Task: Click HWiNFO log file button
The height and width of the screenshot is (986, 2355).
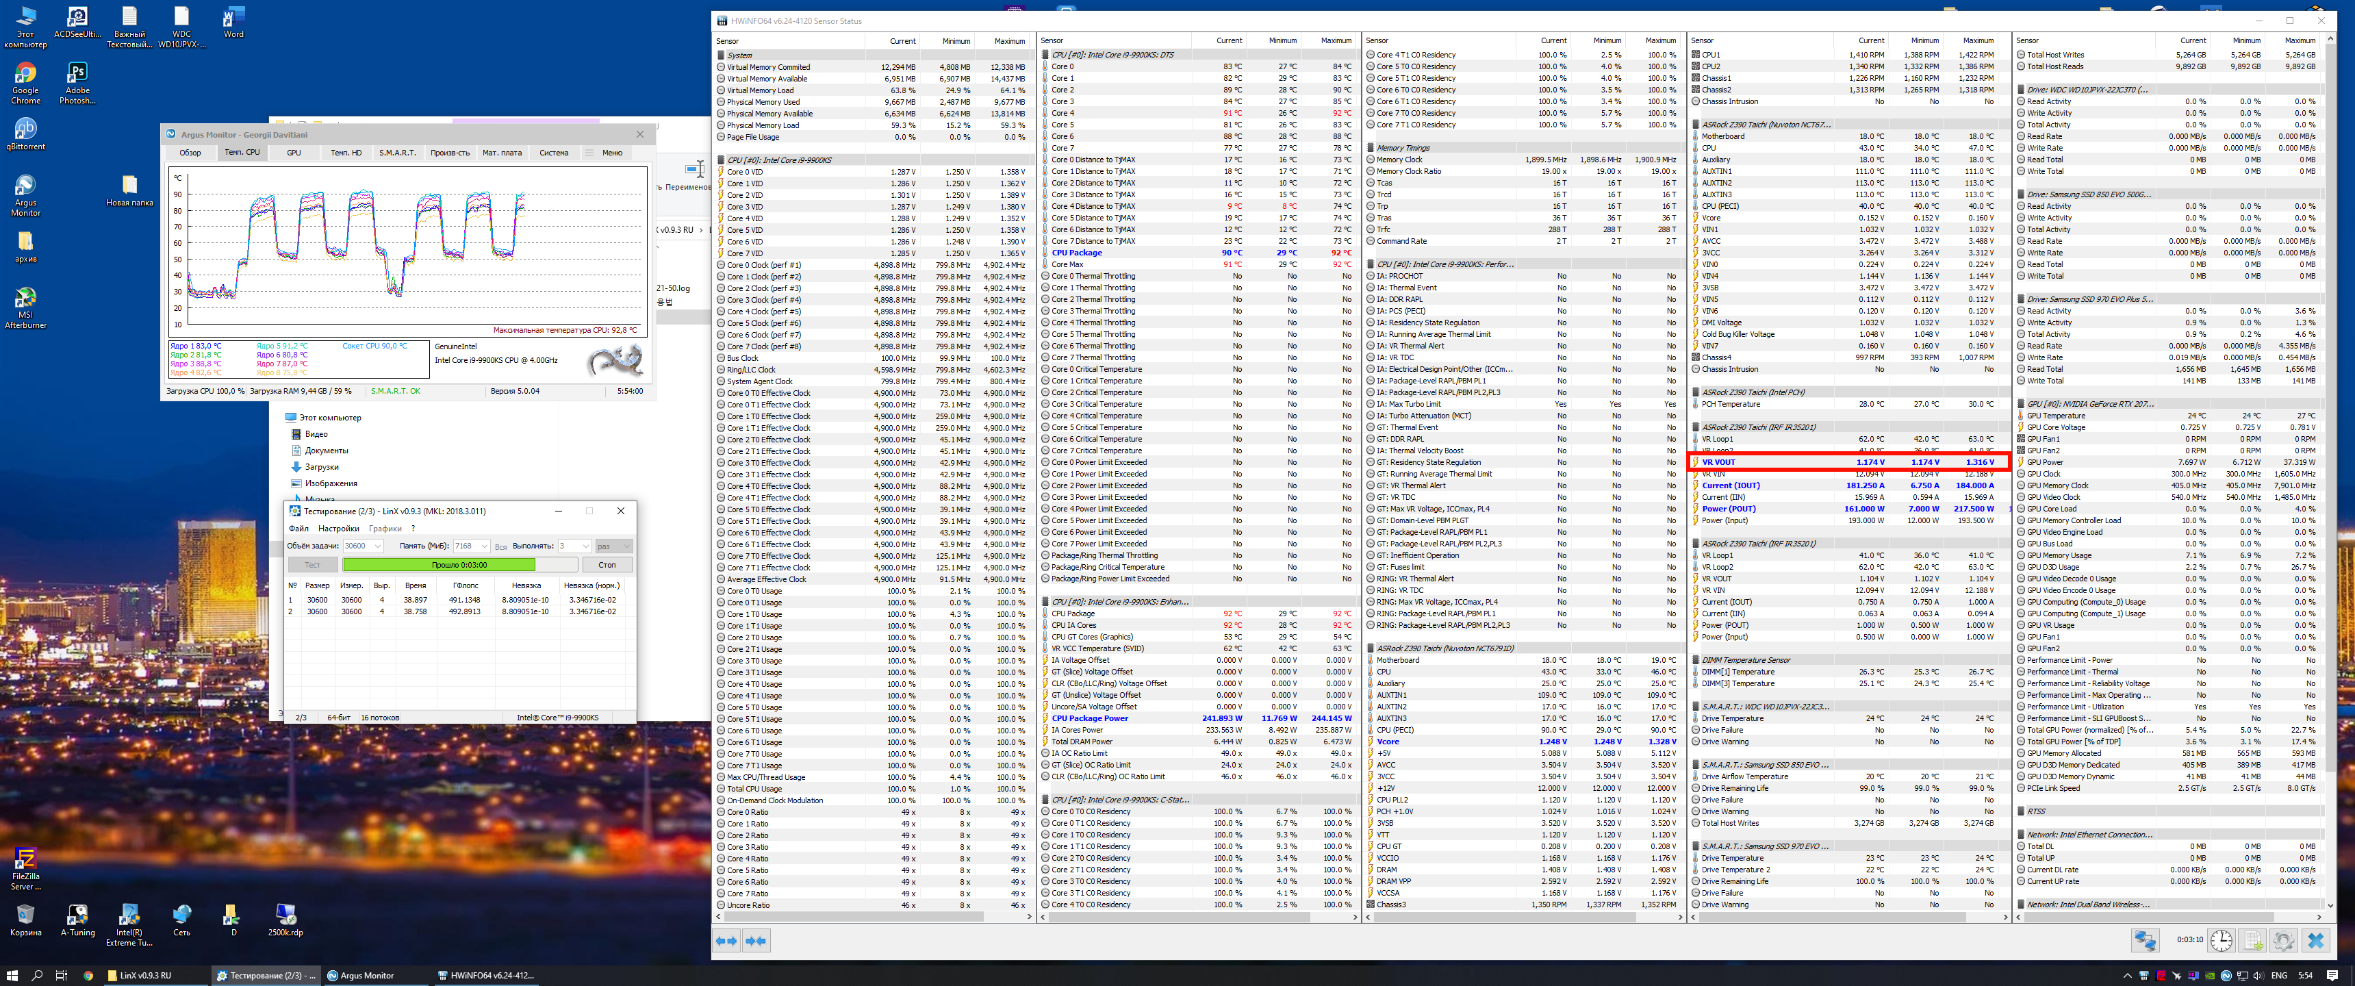Action: coord(2252,940)
